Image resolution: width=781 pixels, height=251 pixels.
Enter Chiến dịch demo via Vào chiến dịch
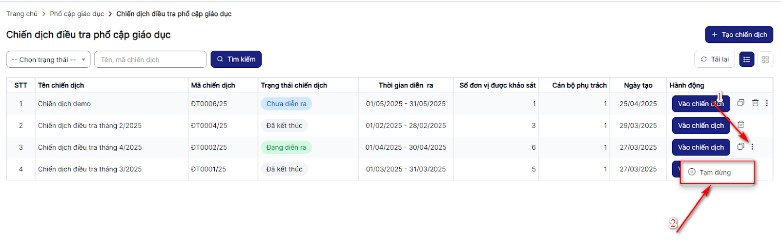click(x=700, y=104)
